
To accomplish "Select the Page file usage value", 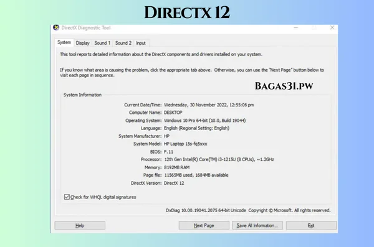I will click(x=196, y=175).
